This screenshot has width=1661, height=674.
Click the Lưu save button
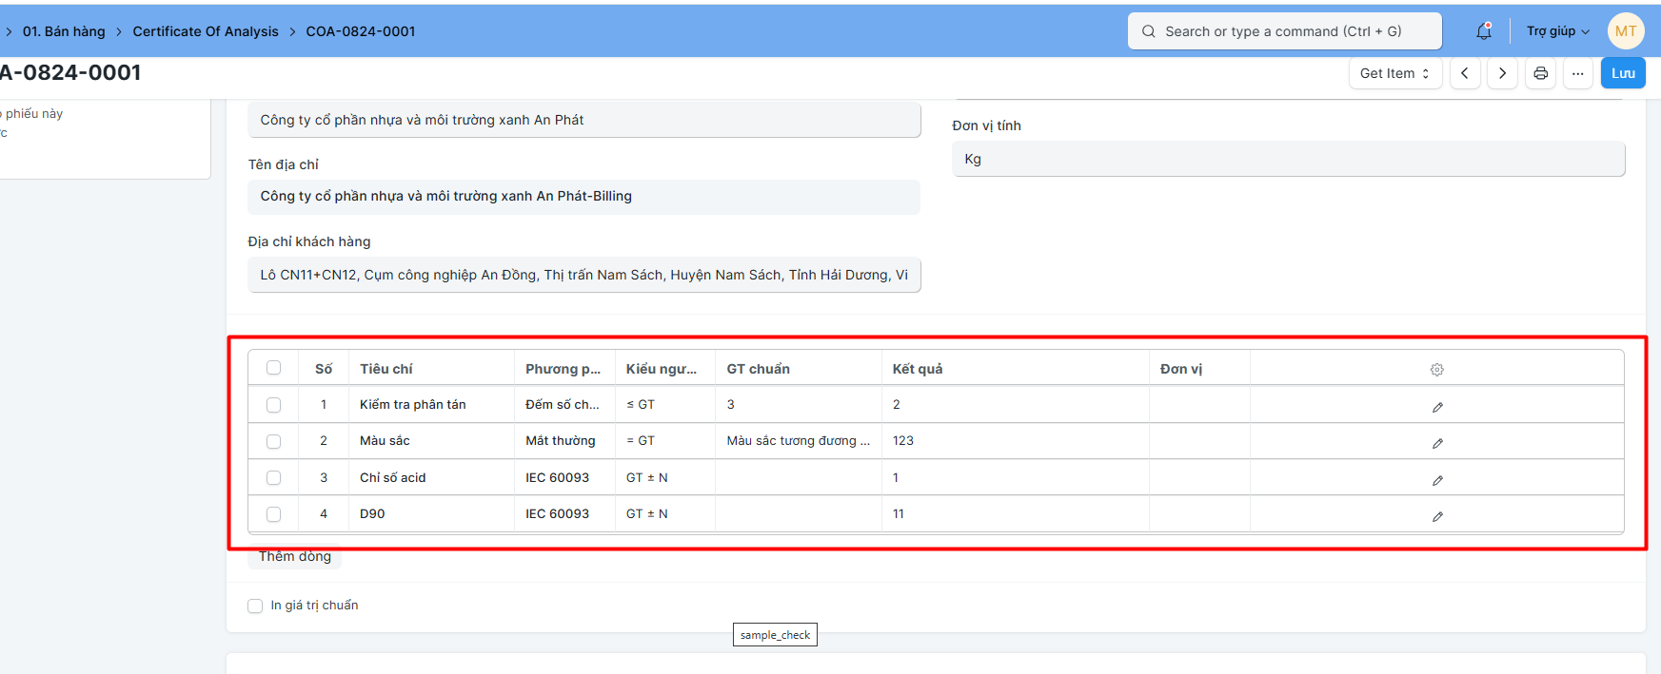1623,73
